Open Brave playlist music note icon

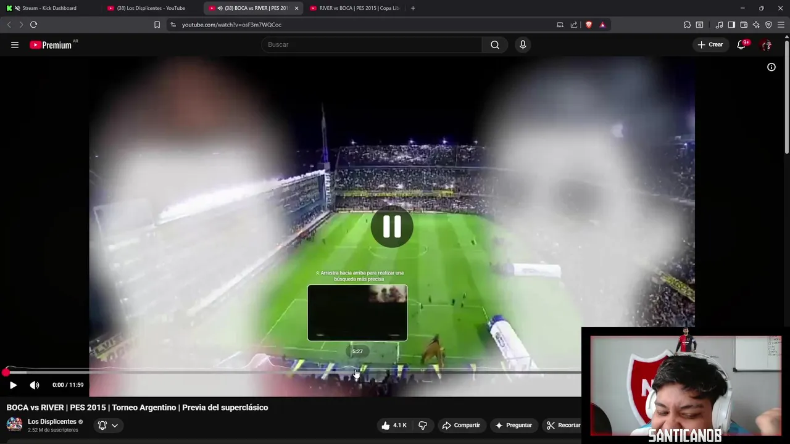click(719, 25)
